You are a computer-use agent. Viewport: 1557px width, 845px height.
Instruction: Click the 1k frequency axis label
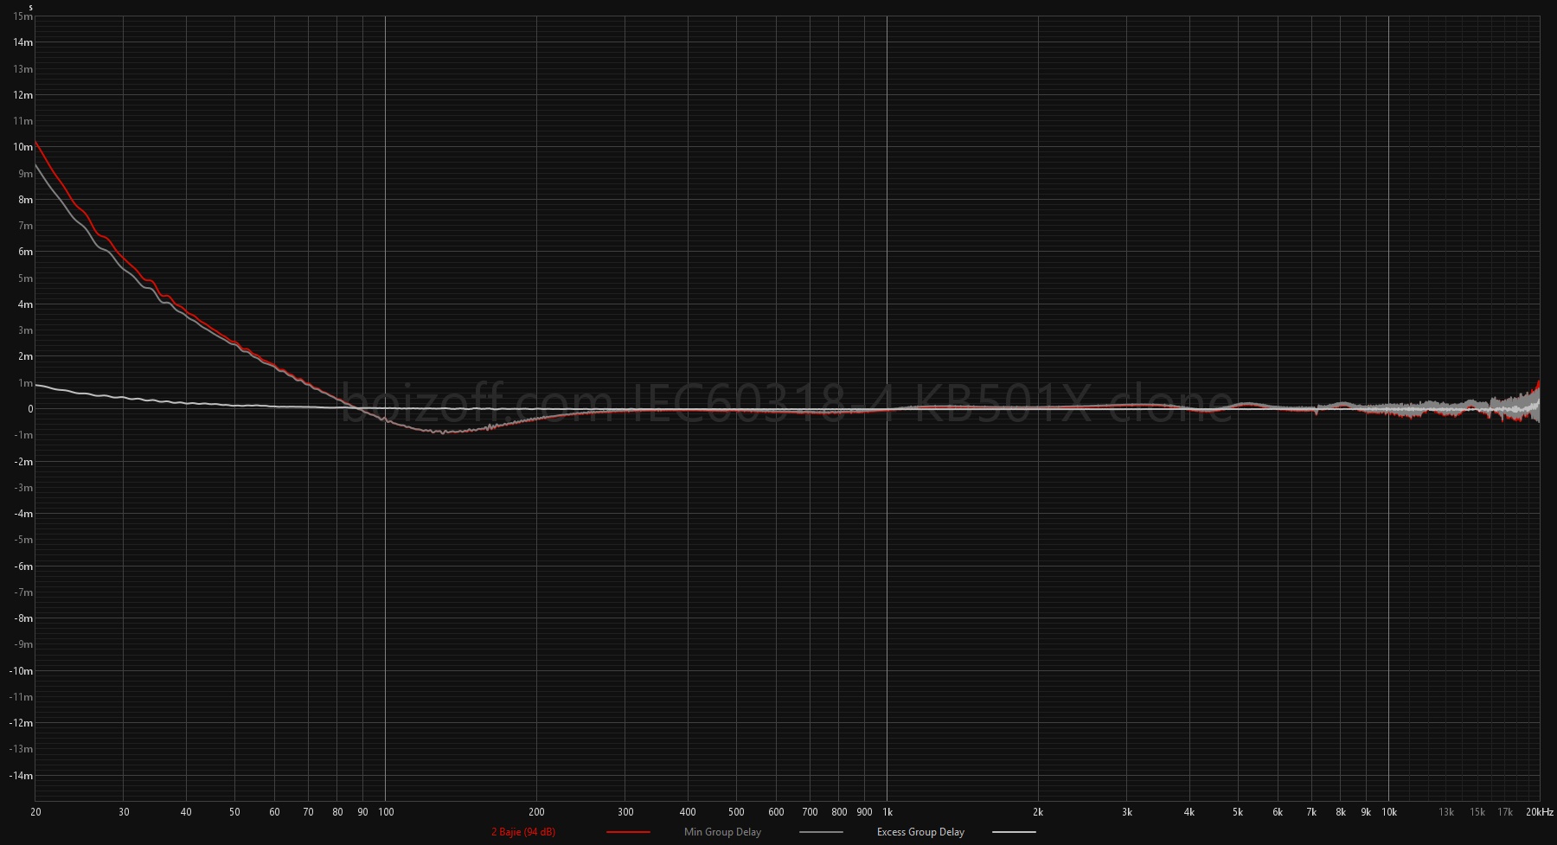(887, 812)
